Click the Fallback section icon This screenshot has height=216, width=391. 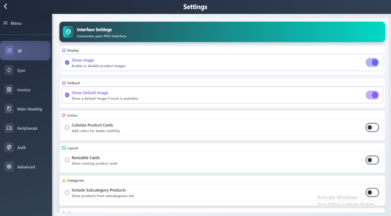[x=64, y=83]
